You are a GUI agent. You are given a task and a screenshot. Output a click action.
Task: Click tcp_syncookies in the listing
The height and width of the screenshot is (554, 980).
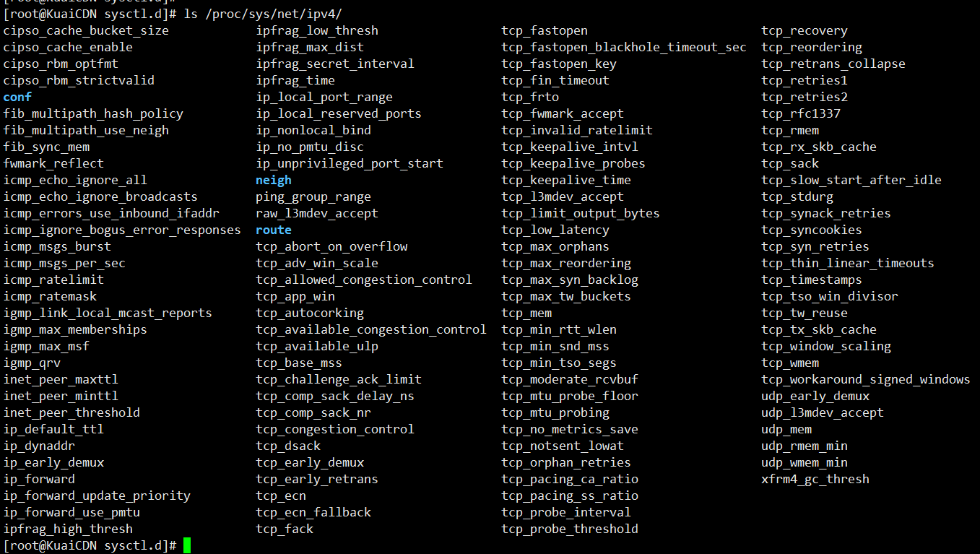[x=812, y=230]
